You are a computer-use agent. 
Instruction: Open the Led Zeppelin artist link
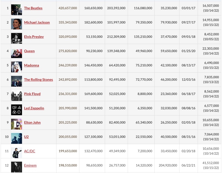(x=34, y=108)
